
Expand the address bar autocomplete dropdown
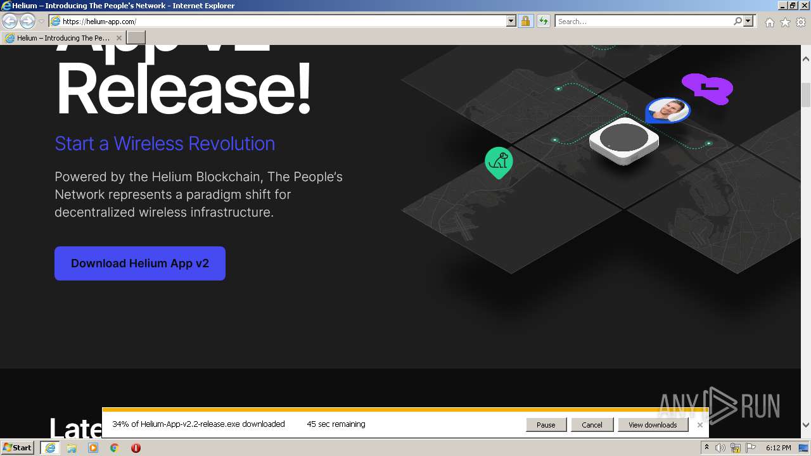(x=511, y=21)
